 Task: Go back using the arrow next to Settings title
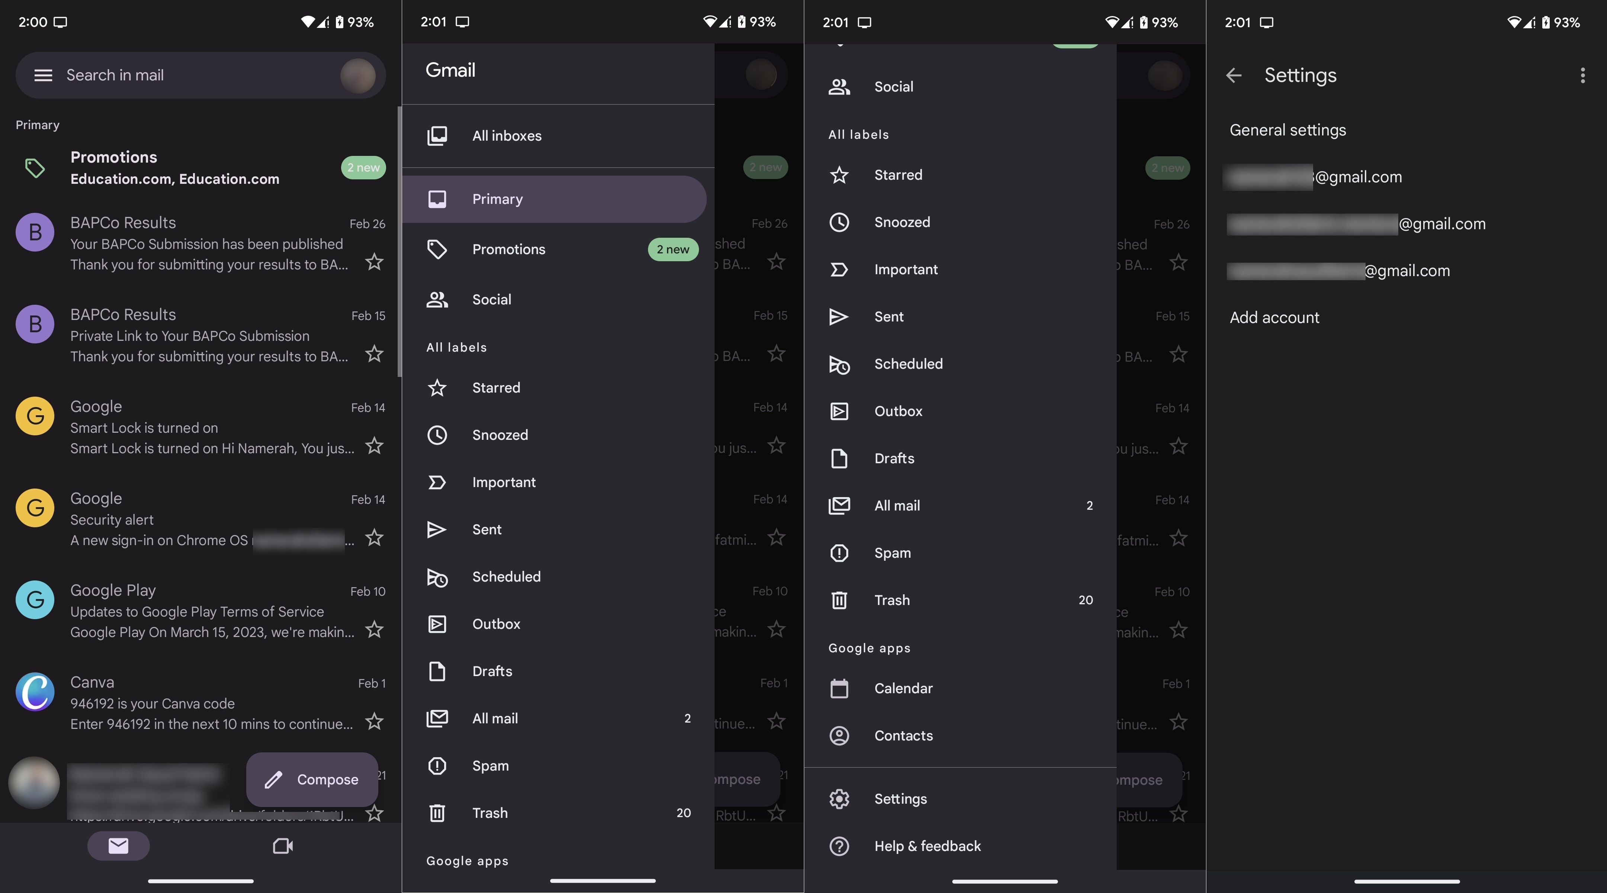[1234, 76]
